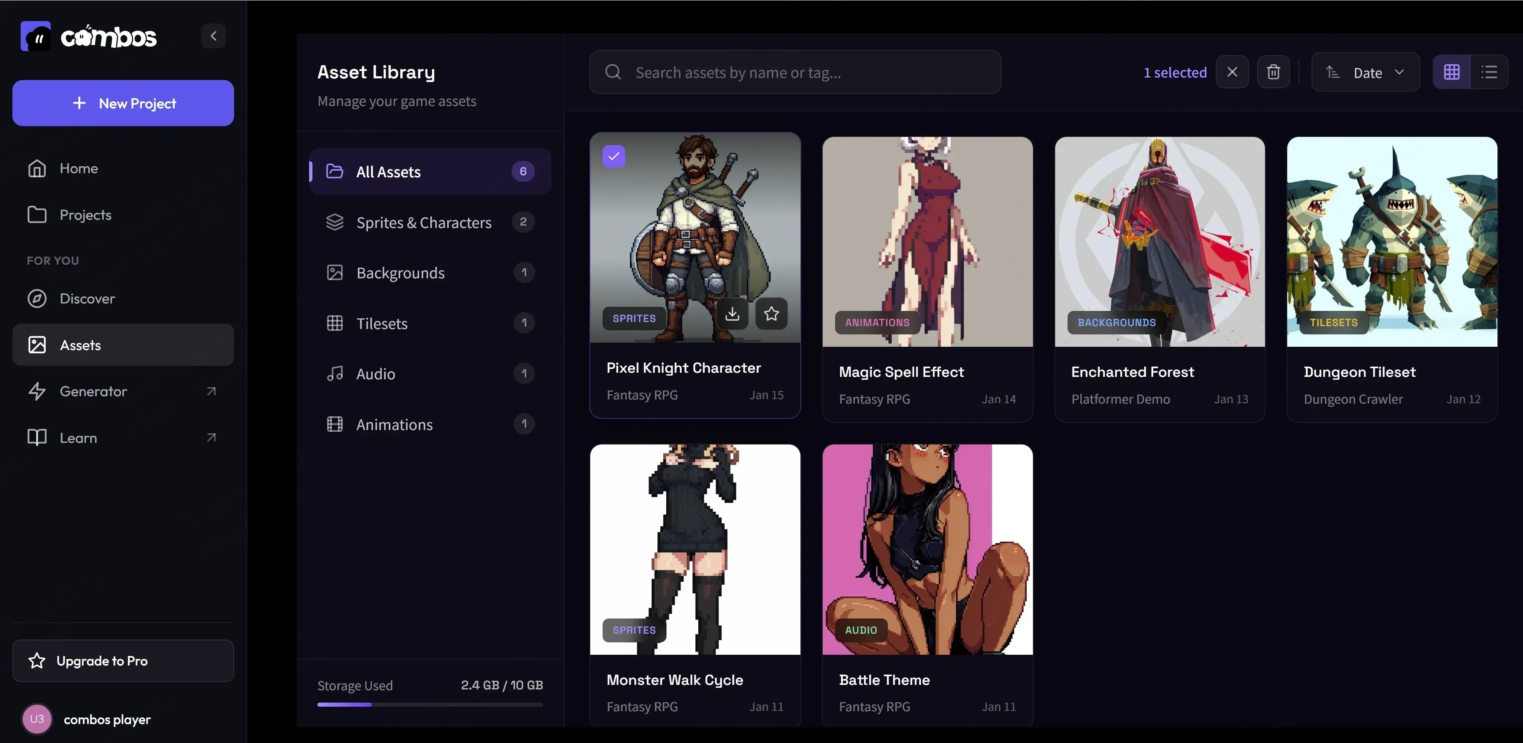Switch to grid view
1523x743 pixels.
tap(1451, 72)
